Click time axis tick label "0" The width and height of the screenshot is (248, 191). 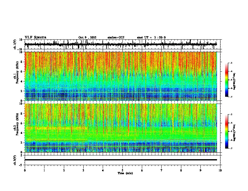25,170
